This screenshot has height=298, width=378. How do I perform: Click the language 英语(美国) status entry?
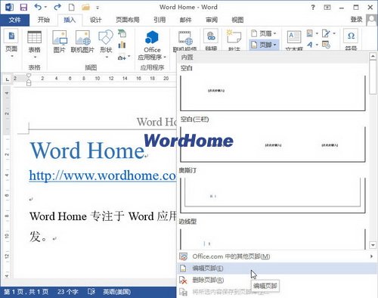[116, 292]
